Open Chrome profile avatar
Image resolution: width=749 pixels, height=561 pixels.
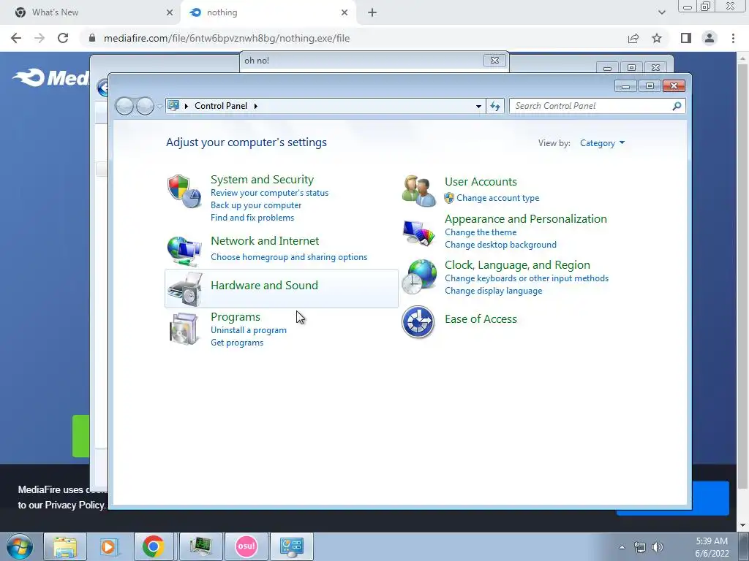pyautogui.click(x=710, y=38)
